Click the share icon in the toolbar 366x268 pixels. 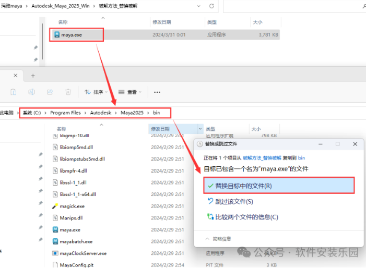(50, 92)
